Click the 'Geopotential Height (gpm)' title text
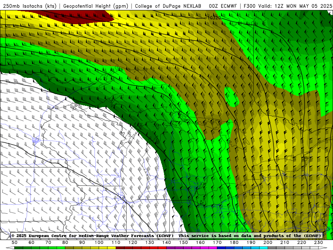Screen dimensions: 333x250 [96, 6]
